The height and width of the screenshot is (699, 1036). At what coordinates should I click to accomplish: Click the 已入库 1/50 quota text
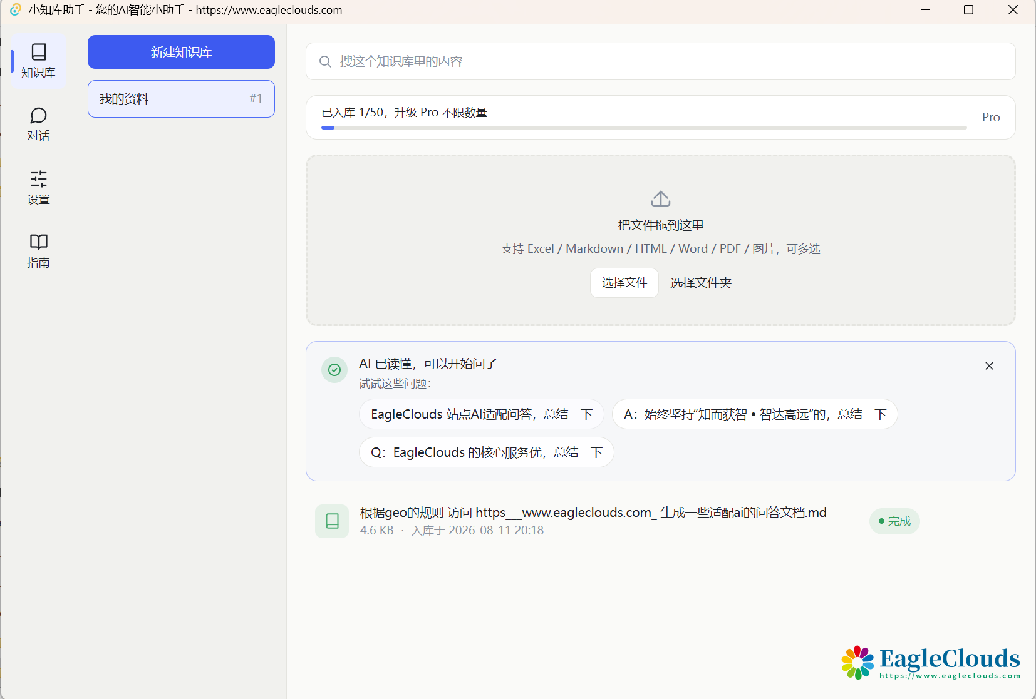404,113
